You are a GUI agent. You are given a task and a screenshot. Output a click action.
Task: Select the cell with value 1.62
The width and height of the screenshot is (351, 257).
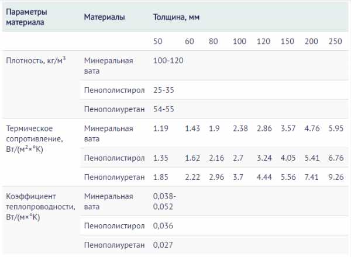pyautogui.click(x=192, y=158)
